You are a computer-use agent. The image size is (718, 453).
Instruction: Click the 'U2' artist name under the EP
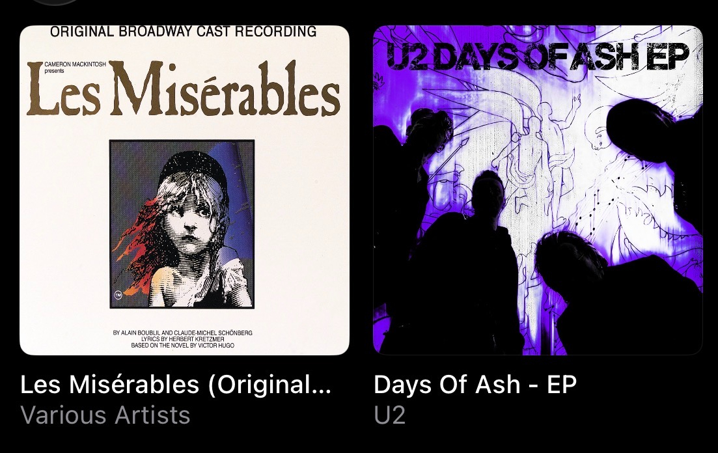pyautogui.click(x=390, y=415)
